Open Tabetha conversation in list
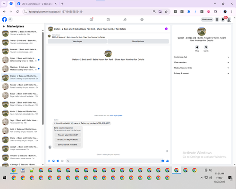The image size is (236, 189). 21,33
